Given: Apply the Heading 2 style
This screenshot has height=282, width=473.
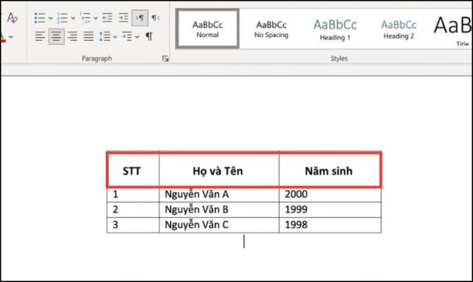Looking at the screenshot, I should pyautogui.click(x=399, y=29).
